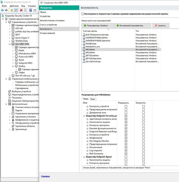The width and height of the screenshot is (179, 182).
Task: Click the red X Delete toolbar icon
Action: (x=21, y=10)
